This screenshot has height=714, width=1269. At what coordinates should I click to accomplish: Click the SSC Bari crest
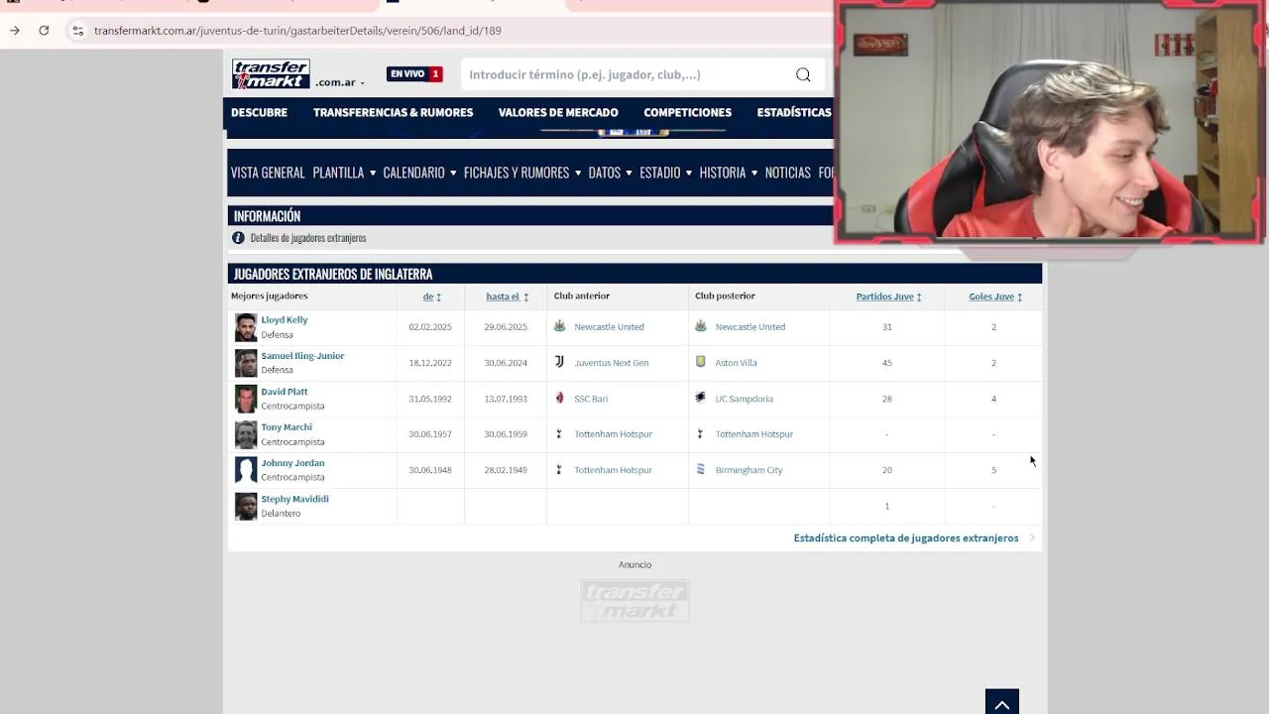(560, 398)
